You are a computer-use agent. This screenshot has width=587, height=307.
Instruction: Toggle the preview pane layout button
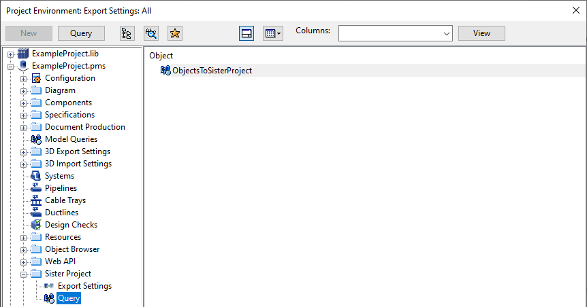[247, 33]
